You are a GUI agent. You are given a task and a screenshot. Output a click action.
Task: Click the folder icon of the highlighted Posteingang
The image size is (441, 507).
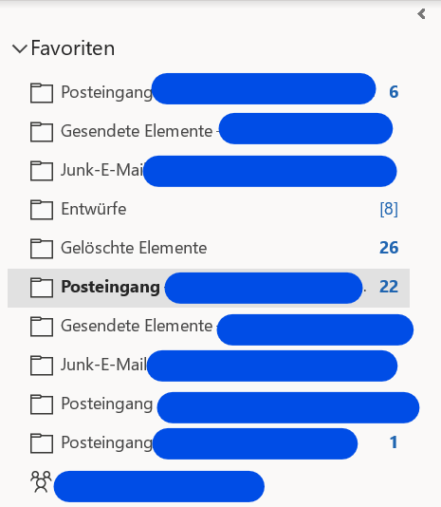[x=42, y=287]
